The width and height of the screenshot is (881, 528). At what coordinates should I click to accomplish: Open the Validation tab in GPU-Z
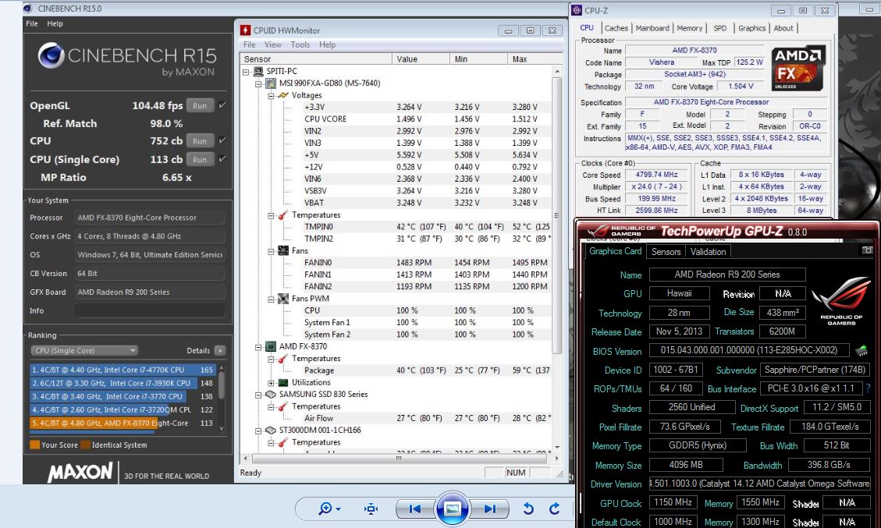(708, 252)
